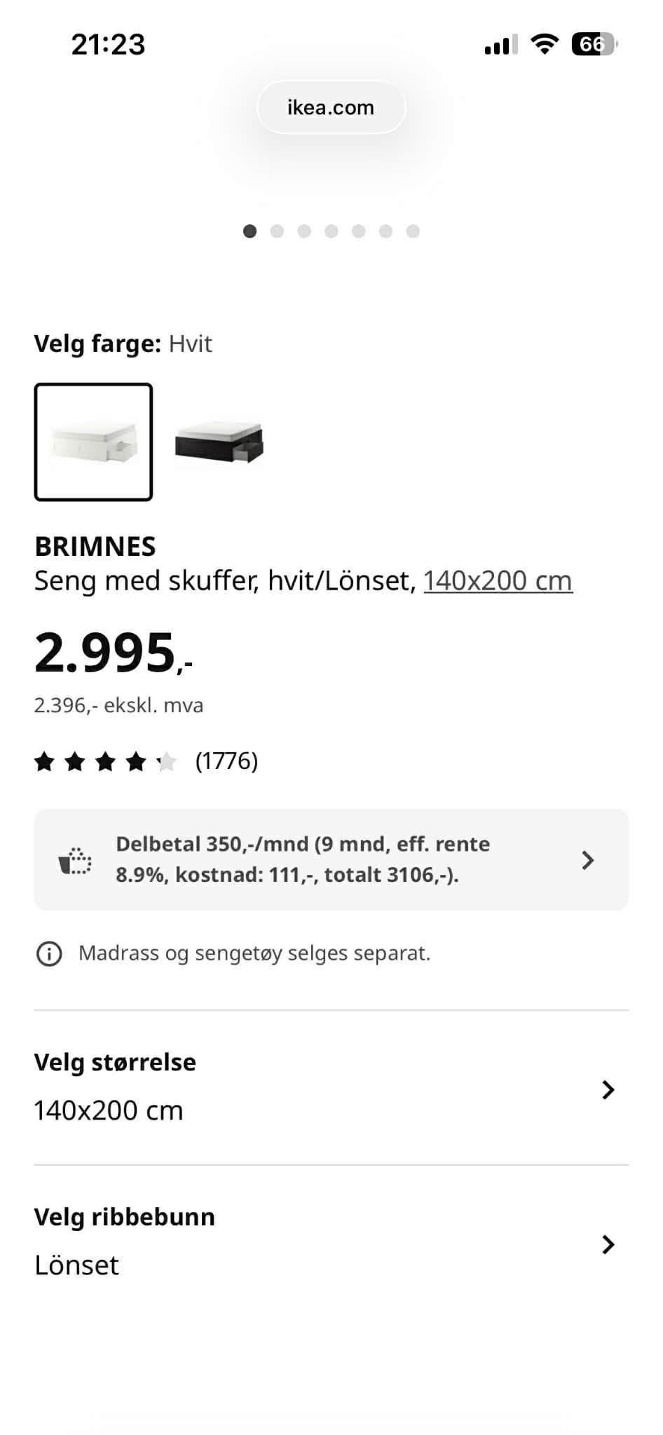Screen dimensions: 663x1435
Task: Open the (1776) reviews count
Action: pyautogui.click(x=226, y=761)
